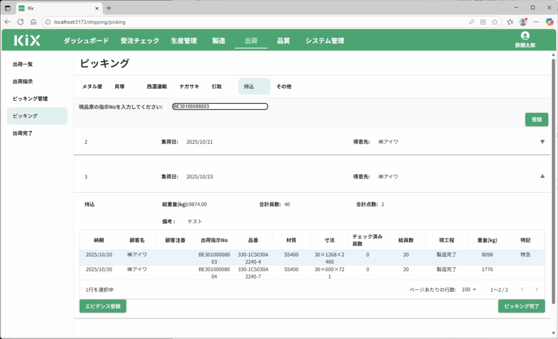
Task: Click the browser back arrow
Action: click(x=8, y=22)
